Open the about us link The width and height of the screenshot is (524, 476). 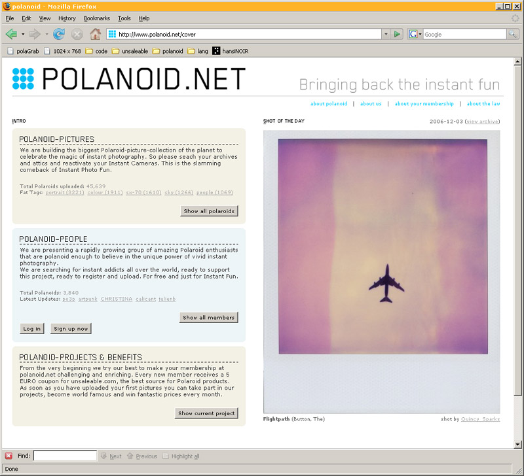371,104
